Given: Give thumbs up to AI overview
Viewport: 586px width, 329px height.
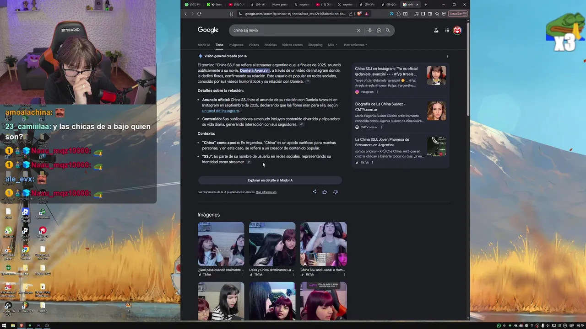Looking at the screenshot, I should point(325,192).
